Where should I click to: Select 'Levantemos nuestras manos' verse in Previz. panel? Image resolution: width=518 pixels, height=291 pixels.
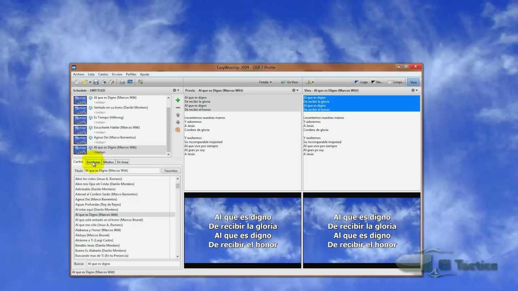[x=205, y=118]
